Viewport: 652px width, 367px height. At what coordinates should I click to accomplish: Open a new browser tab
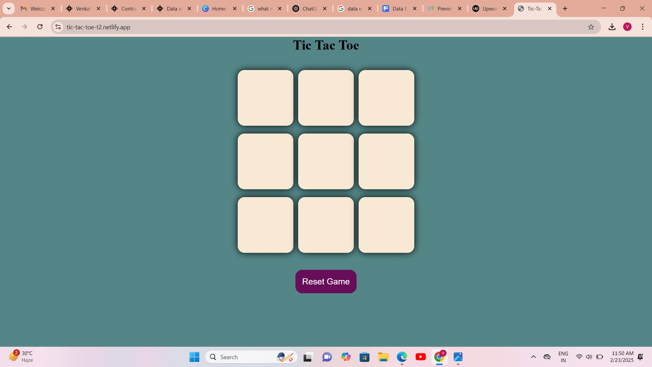coord(565,8)
